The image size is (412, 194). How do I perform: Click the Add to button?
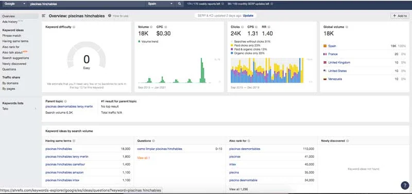(400, 16)
